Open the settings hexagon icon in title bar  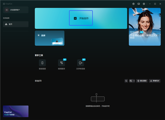point(144,4)
